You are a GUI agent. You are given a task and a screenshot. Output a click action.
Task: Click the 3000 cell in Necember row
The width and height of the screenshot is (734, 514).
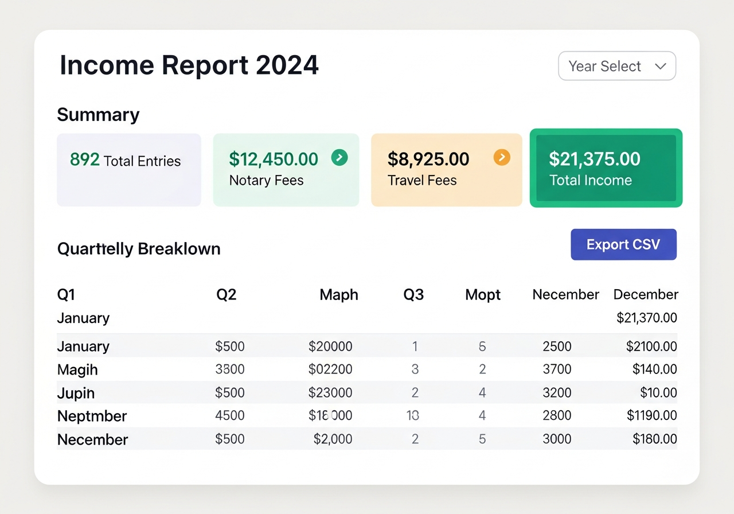click(557, 439)
